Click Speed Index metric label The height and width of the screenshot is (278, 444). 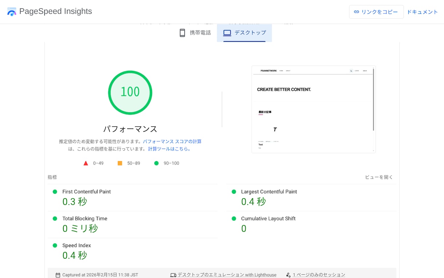(77, 246)
